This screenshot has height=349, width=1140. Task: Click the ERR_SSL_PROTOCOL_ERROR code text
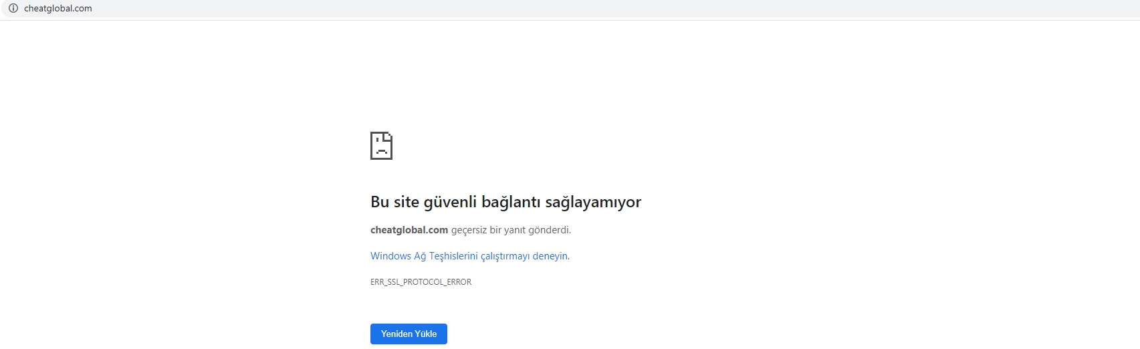click(421, 282)
